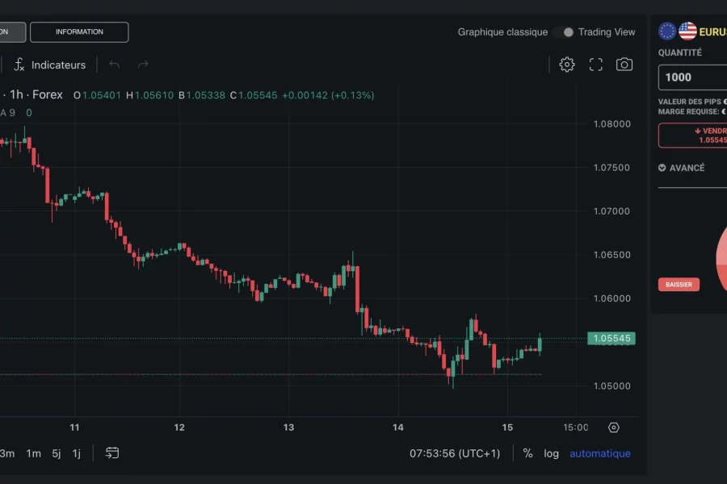The image size is (727, 484).
Task: Click the undo arrow icon
Action: pos(114,65)
